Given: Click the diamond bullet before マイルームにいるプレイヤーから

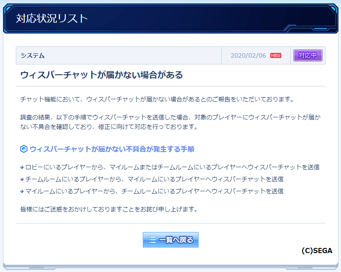Looking at the screenshot, I should click(22, 191).
